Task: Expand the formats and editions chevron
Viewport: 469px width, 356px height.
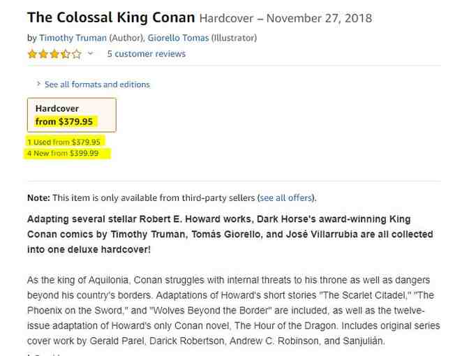Action: point(38,84)
